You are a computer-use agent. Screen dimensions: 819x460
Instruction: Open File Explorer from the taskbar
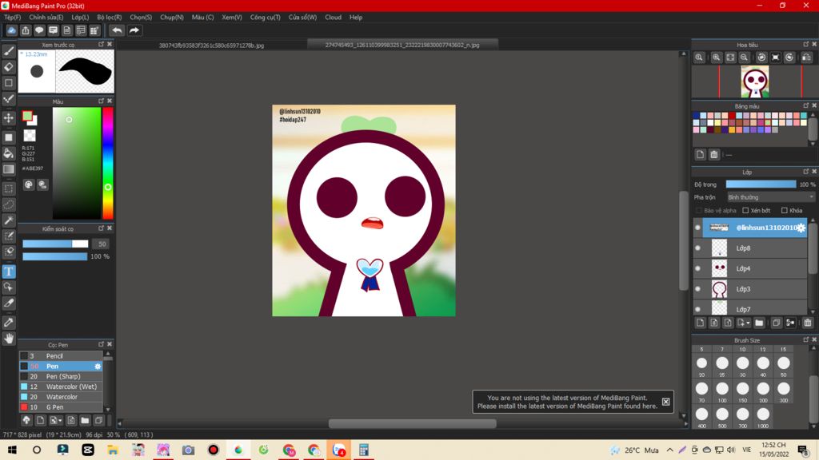(x=112, y=450)
